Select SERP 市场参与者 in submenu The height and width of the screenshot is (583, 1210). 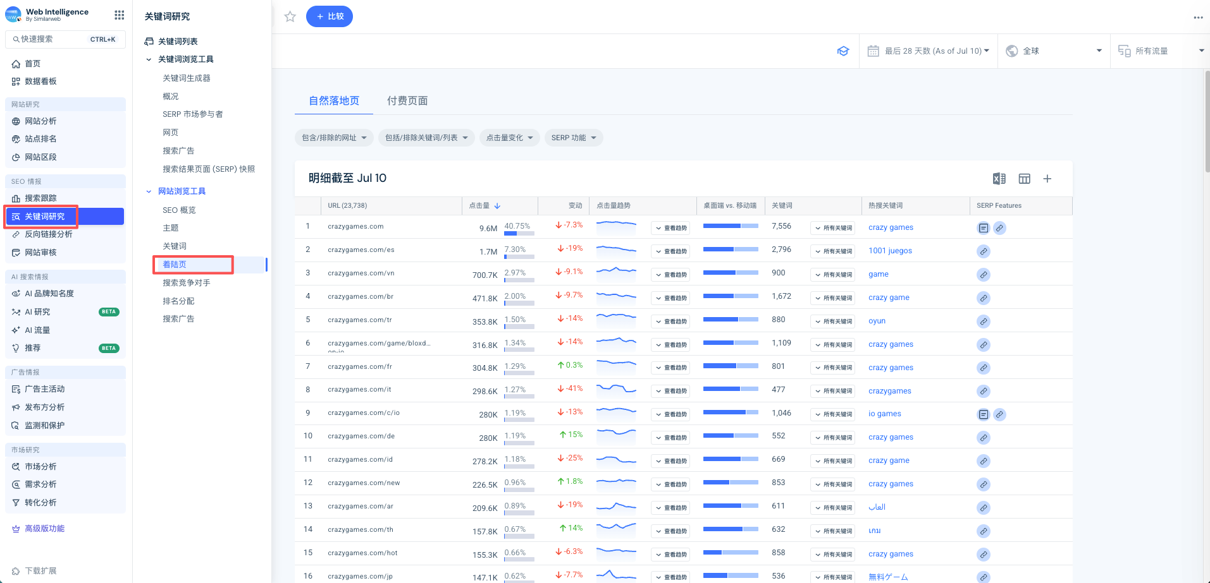(193, 114)
